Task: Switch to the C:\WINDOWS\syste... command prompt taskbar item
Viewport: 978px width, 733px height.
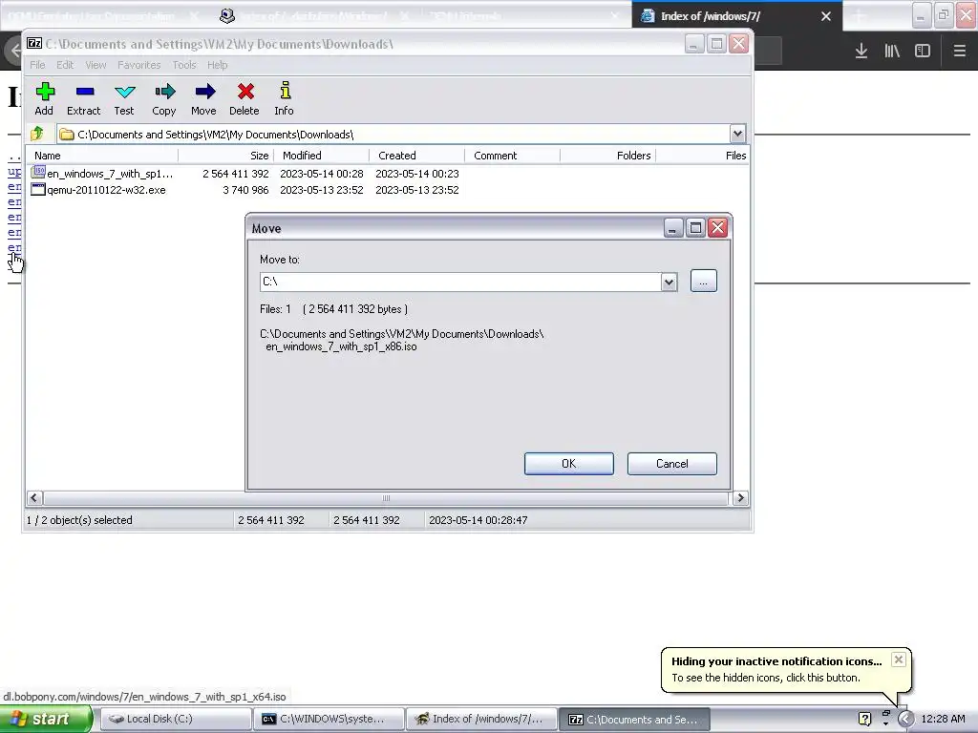Action: pyautogui.click(x=329, y=719)
